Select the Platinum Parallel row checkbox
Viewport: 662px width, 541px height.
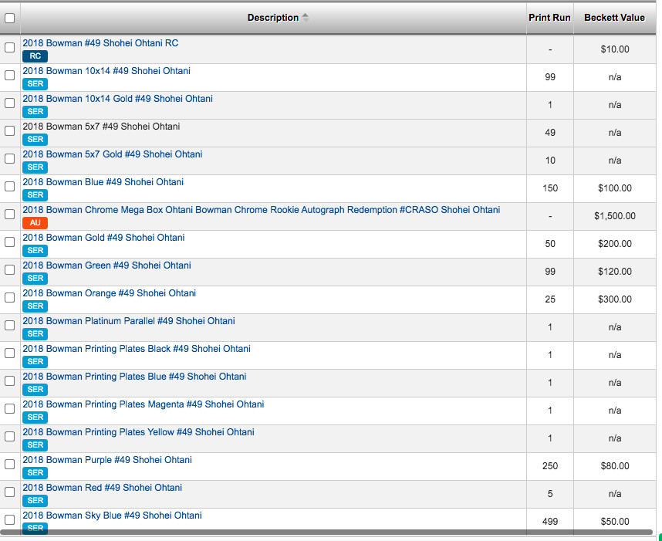9,326
